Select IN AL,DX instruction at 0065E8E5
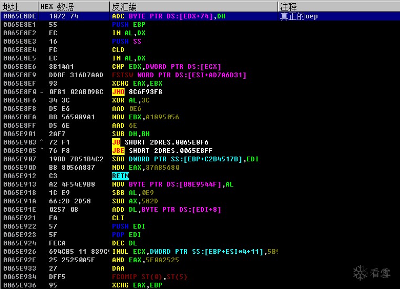Image resolution: width=400 pixels, height=289 pixels. tap(129, 58)
